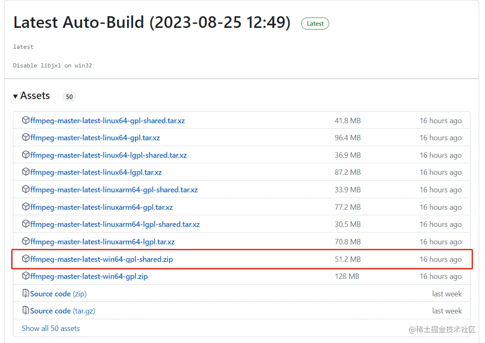Download ffmpeg-master-latest-linux64-gpl.tar.xz
The image size is (485, 343).
coord(95,138)
